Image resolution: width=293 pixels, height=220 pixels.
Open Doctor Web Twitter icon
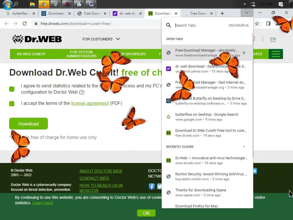(159, 186)
